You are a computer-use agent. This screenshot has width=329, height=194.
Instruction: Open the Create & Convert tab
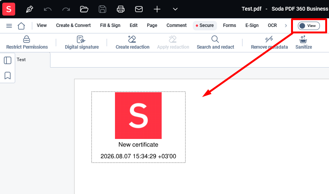(73, 25)
